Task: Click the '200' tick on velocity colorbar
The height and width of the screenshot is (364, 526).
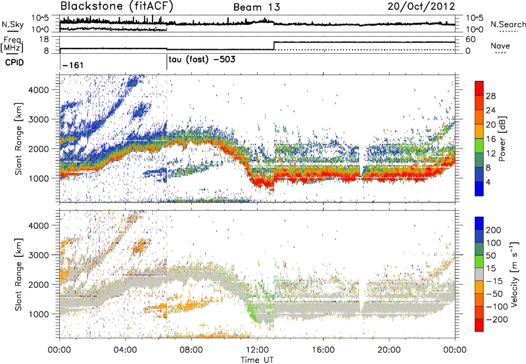Action: point(494,230)
